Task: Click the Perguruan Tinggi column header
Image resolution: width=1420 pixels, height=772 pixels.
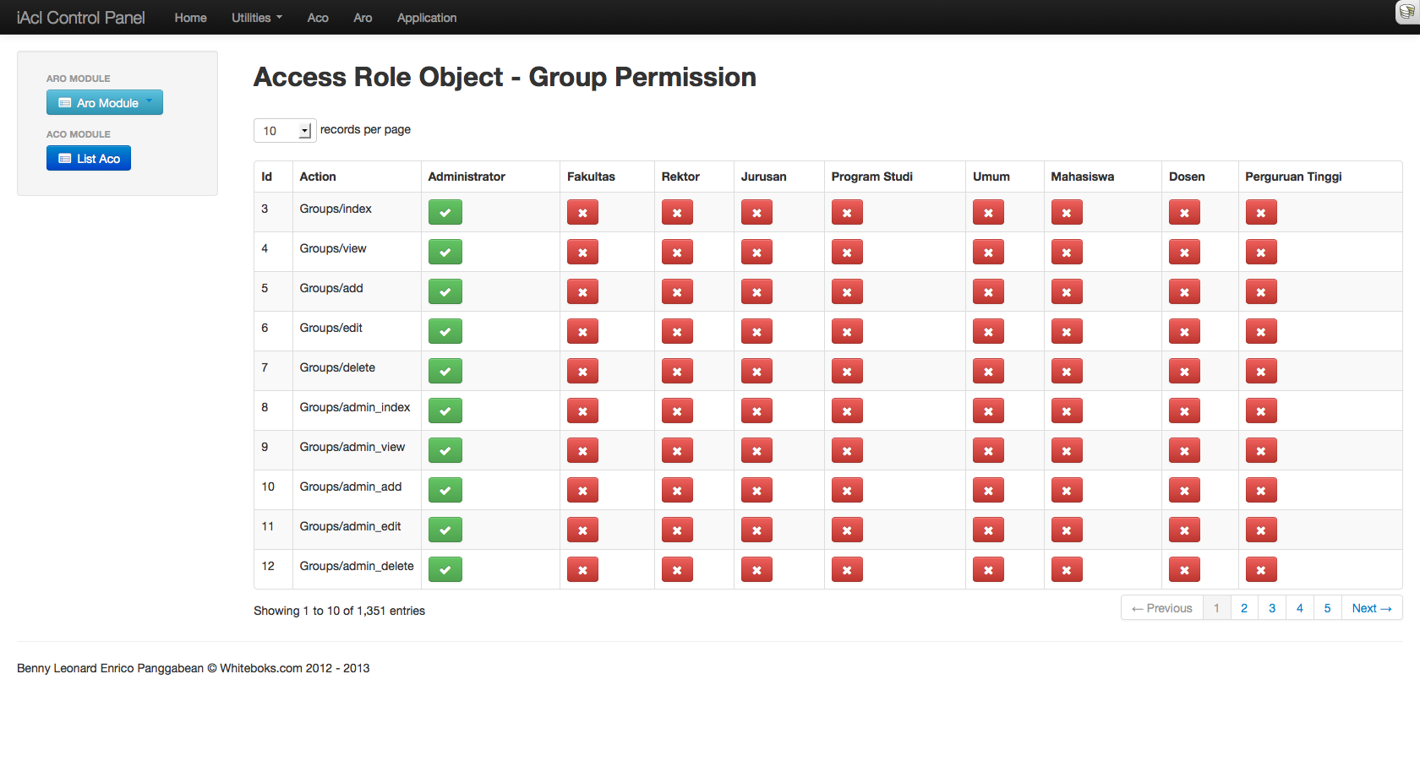Action: click(1320, 177)
